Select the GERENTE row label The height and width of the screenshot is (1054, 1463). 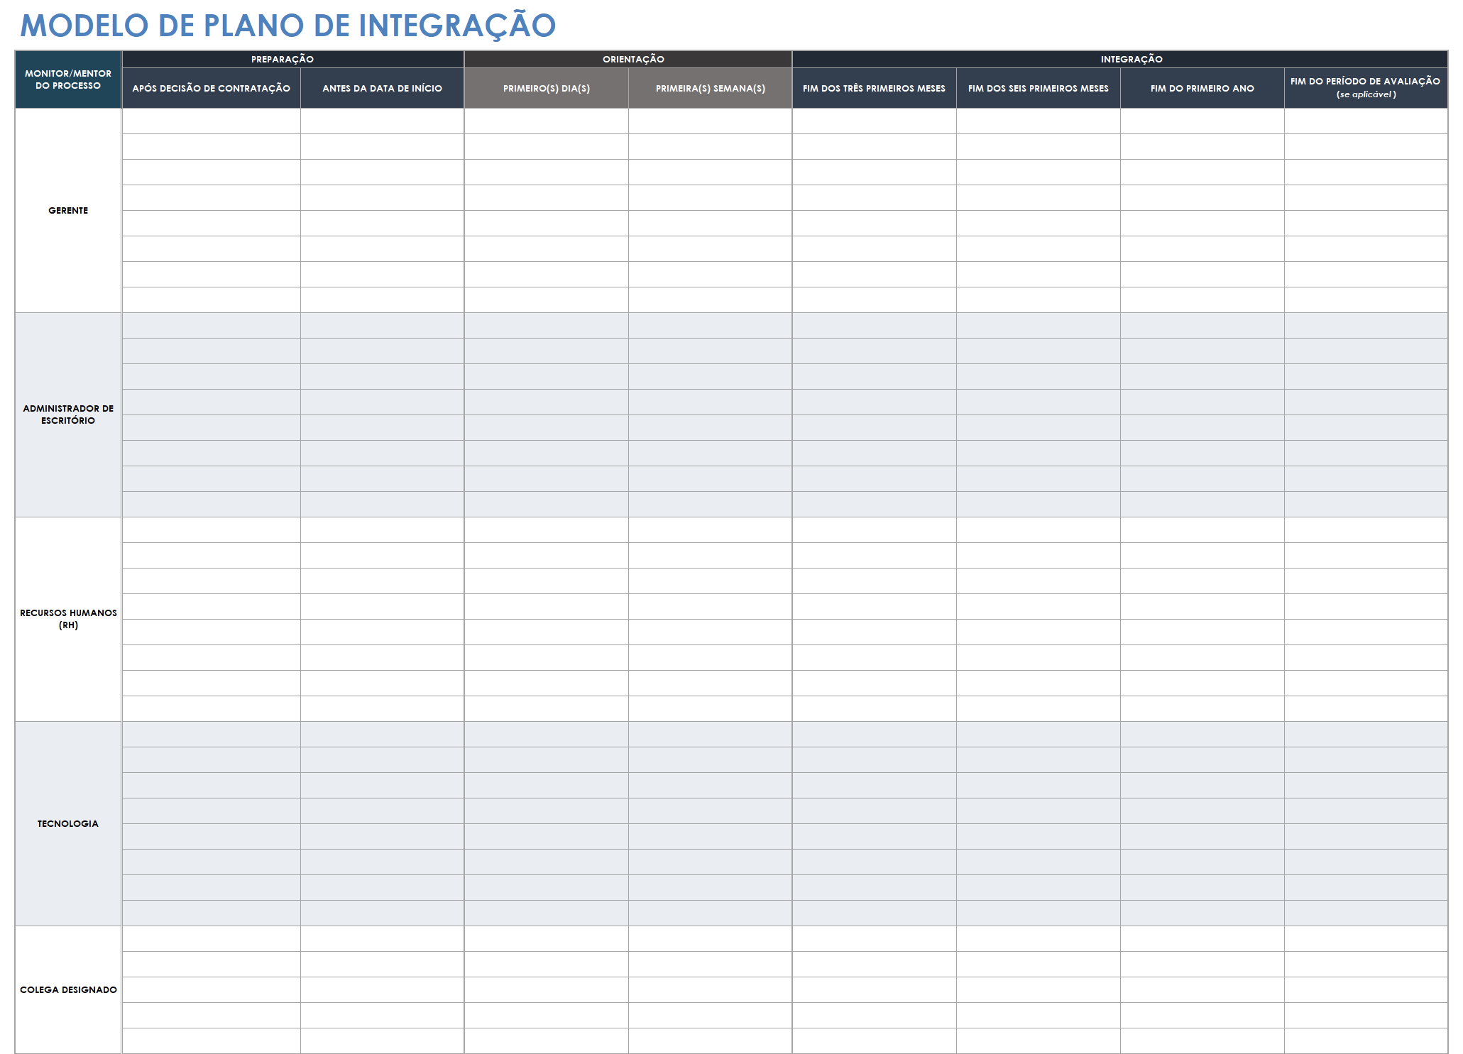[x=68, y=211]
